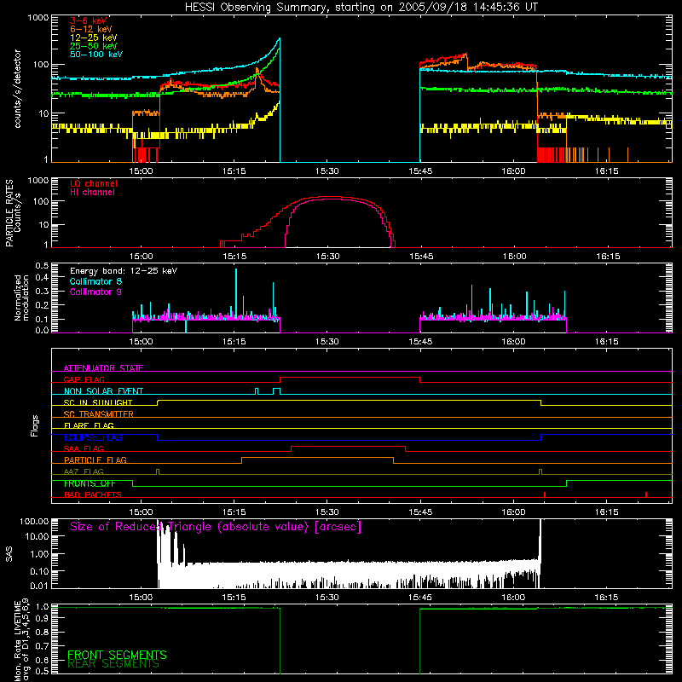Image resolution: width=682 pixels, height=682 pixels.
Task: Click the "Mon. Rate LIVETIME" axis label
Action: [21, 639]
